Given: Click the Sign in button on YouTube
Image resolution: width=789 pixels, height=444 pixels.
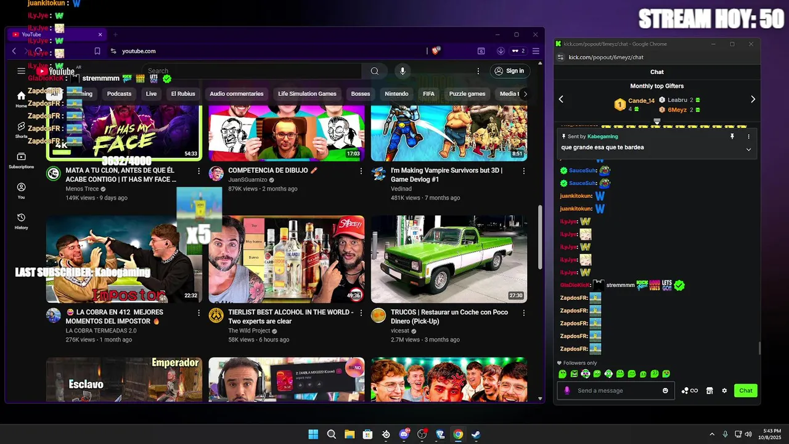Looking at the screenshot, I should 509,71.
